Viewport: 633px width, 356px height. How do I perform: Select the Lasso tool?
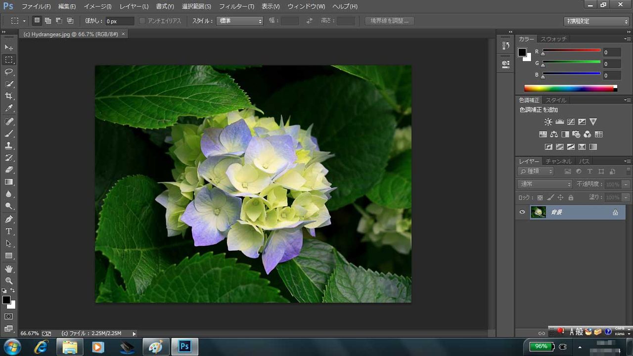coord(9,72)
